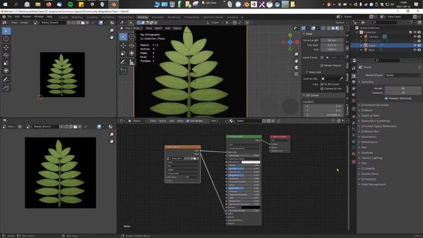Collapse the View Lock subpanel
The height and width of the screenshot is (238, 423).
[x=315, y=72]
